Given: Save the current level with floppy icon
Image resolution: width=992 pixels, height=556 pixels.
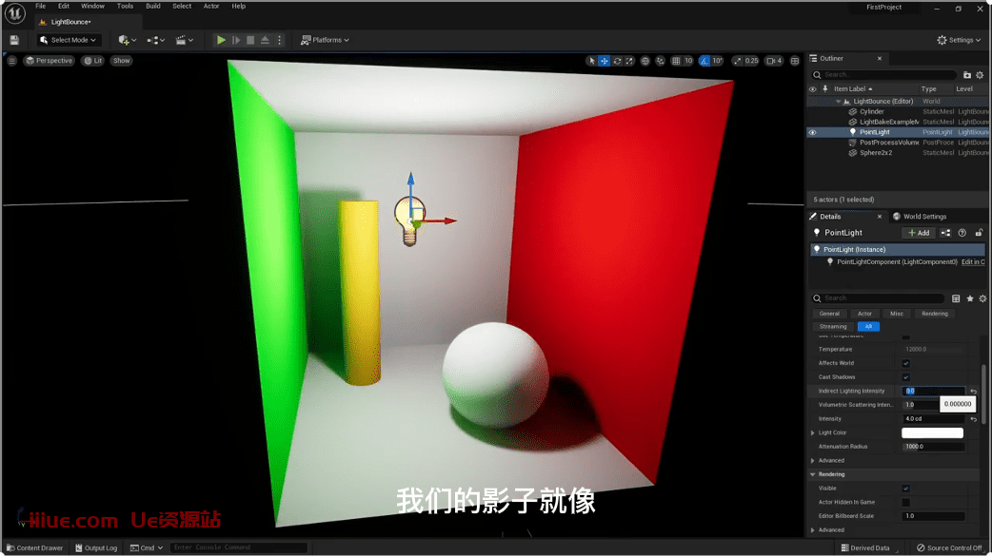Looking at the screenshot, I should point(14,40).
